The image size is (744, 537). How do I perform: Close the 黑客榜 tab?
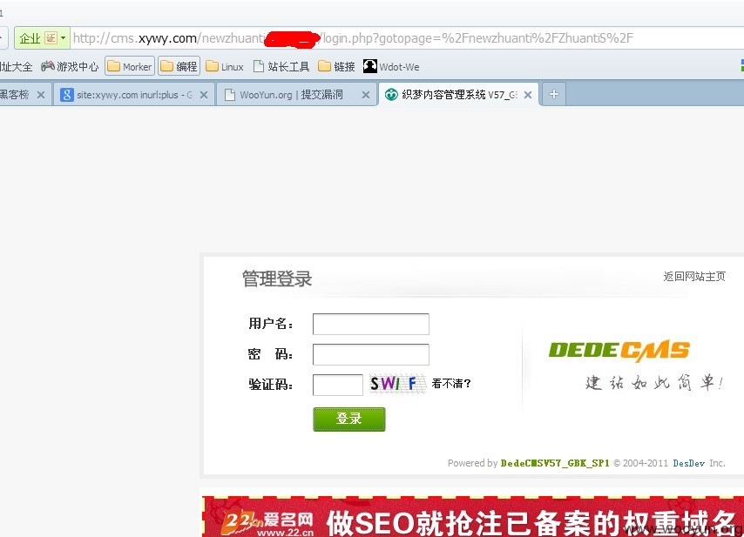(41, 95)
